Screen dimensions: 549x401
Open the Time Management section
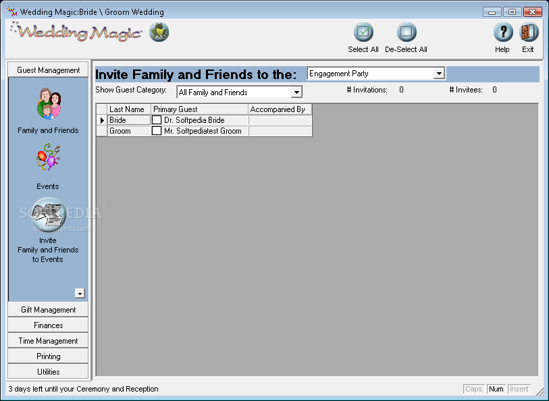pos(49,341)
